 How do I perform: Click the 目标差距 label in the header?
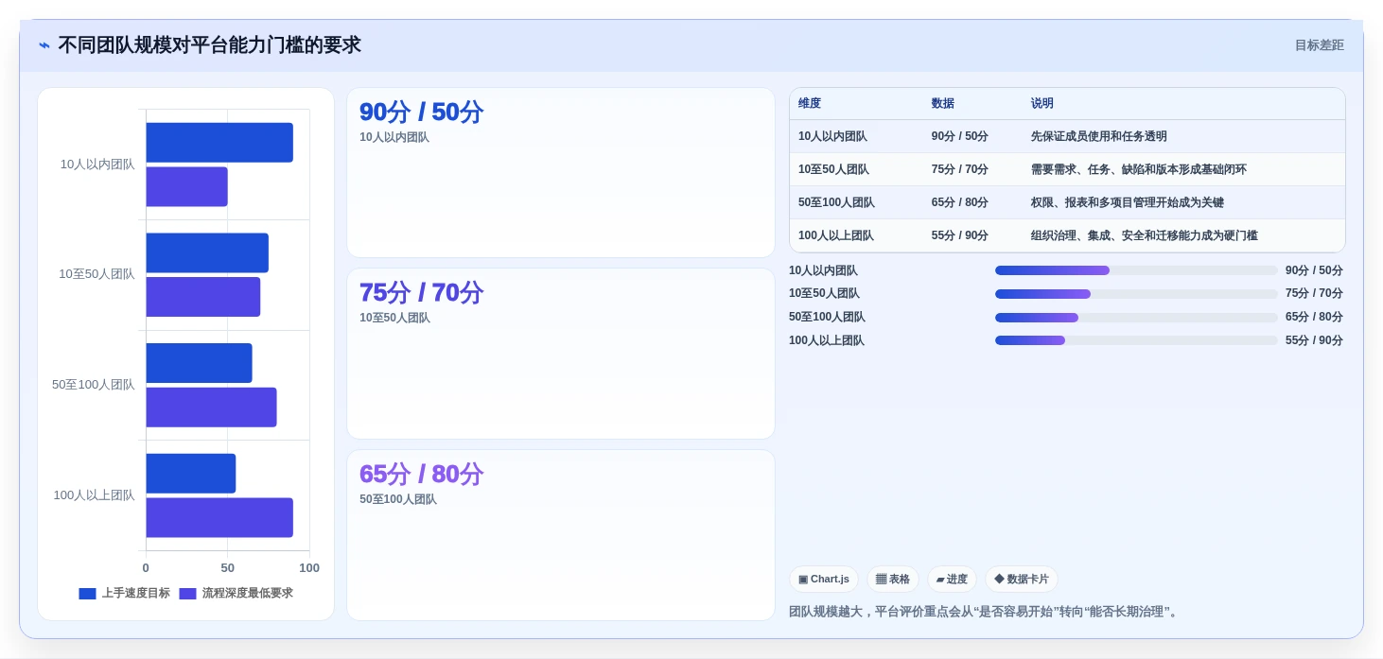(x=1319, y=45)
